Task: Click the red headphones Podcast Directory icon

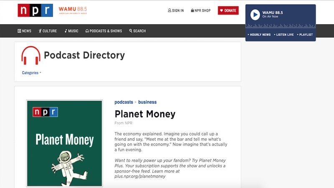Action: (x=30, y=56)
